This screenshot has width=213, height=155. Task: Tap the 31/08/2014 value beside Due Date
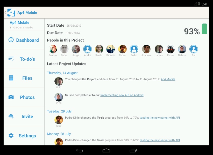[72, 33]
